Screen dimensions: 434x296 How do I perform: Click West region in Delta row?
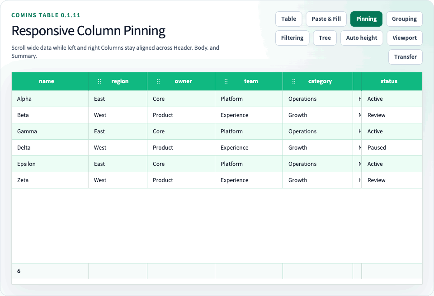tap(118, 148)
